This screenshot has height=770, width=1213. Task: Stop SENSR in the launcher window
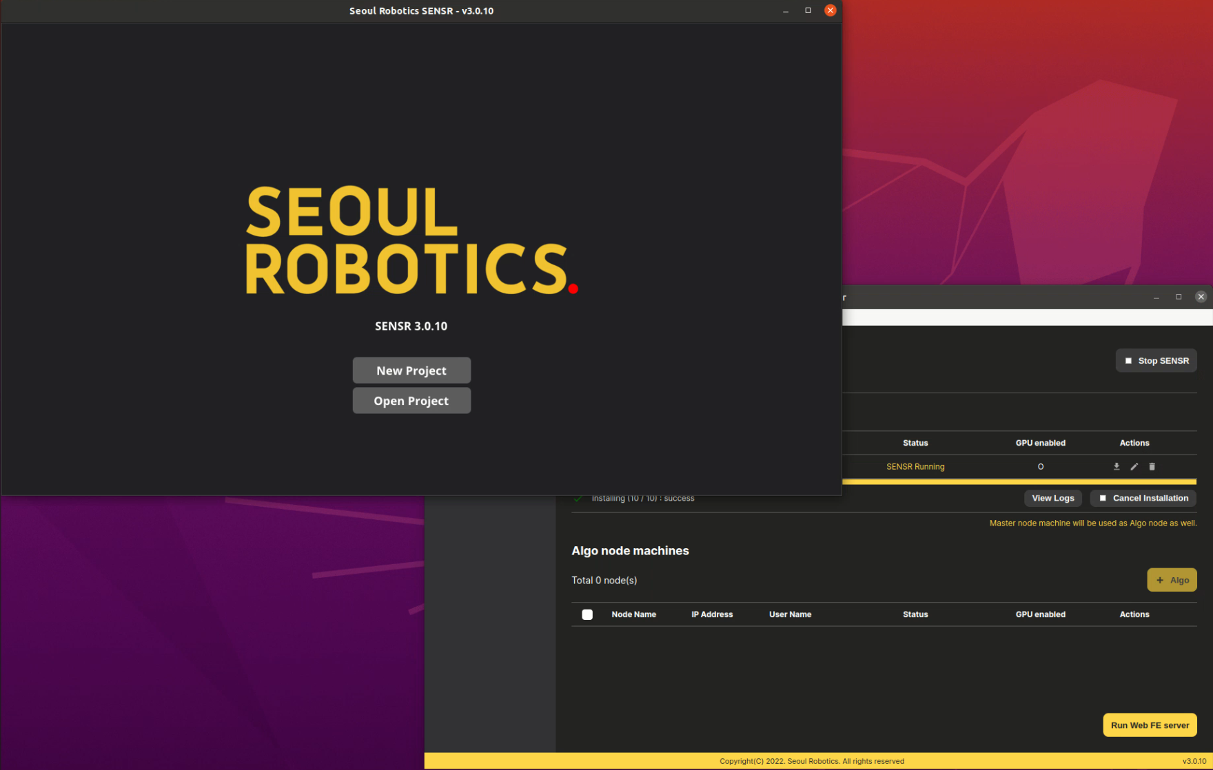[x=1156, y=360]
